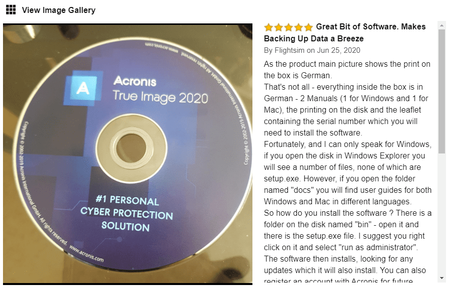The image size is (451, 291).
Task: Click the empty scrollbar track below thumb
Action: pos(442,214)
